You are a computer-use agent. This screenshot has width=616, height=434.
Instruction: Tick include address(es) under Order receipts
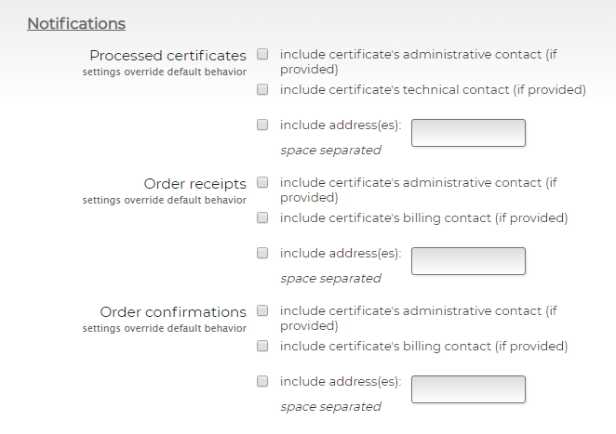pos(262,252)
